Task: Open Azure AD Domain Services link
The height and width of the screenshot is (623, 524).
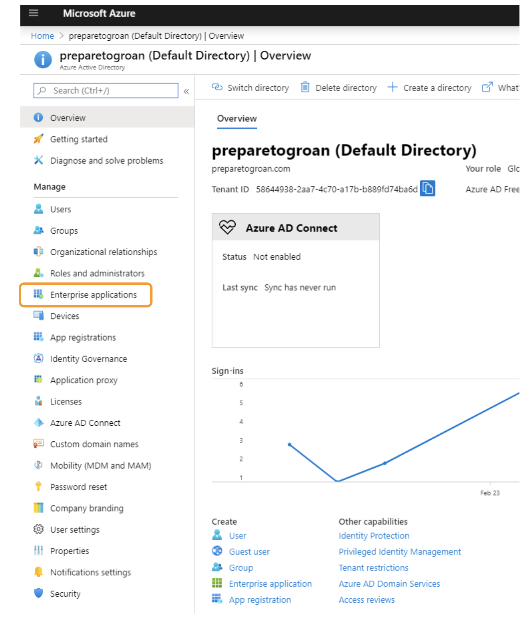Action: click(389, 583)
